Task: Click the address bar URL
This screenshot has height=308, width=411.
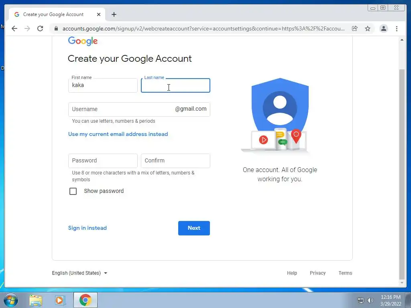Action: [203, 28]
